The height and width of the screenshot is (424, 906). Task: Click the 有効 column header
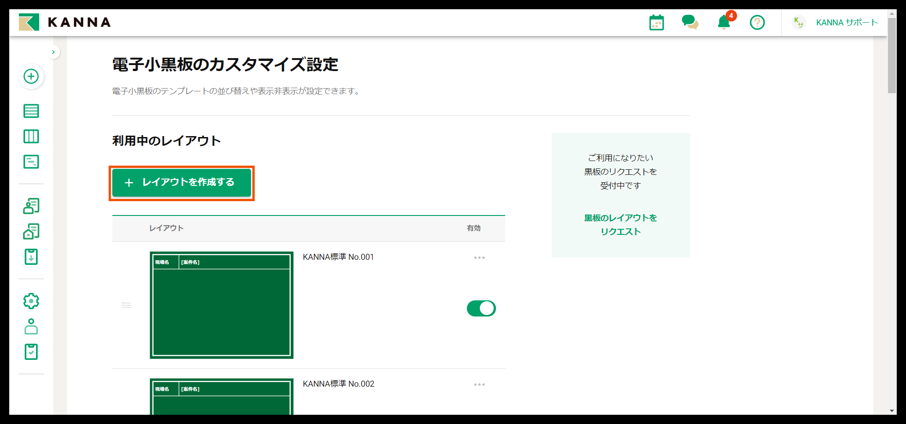coord(474,228)
